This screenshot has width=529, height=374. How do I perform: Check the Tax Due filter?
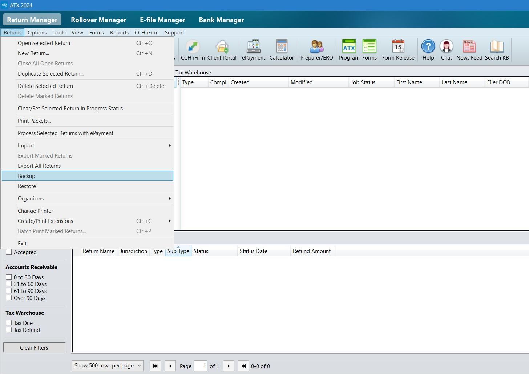[9, 323]
